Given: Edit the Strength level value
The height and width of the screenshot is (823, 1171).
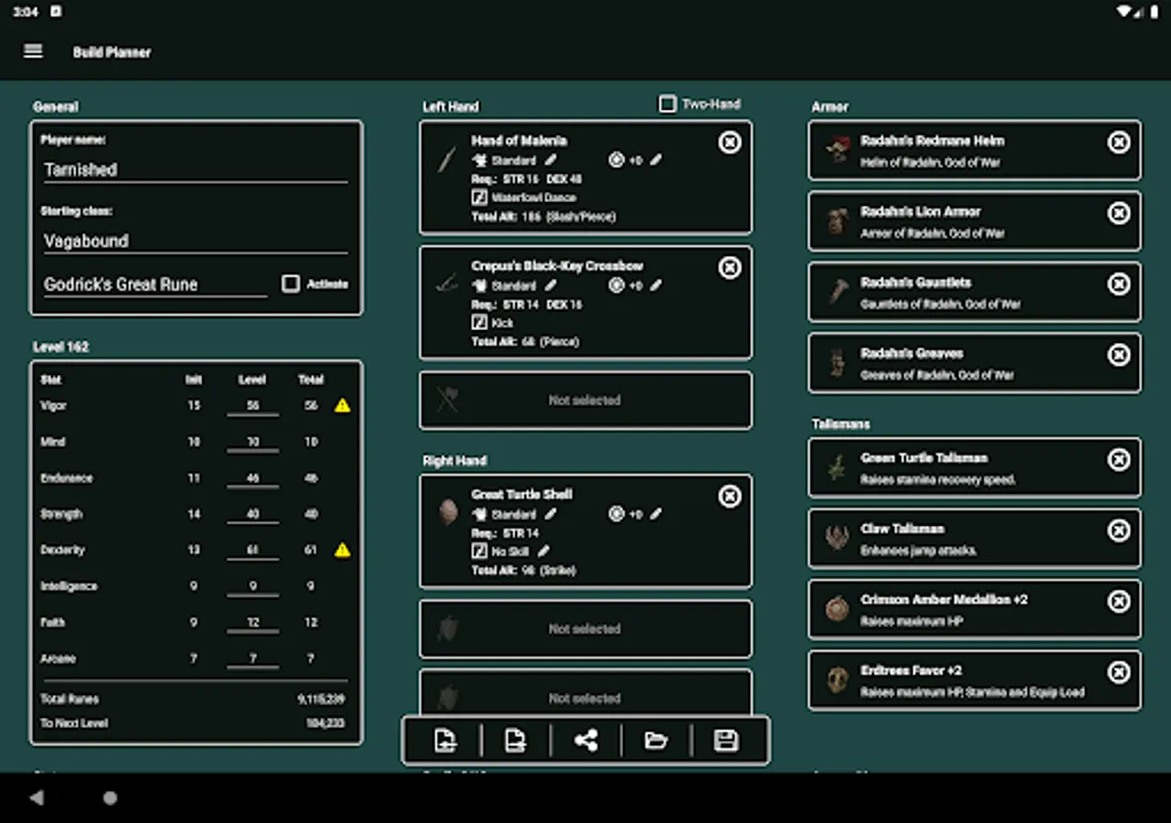Looking at the screenshot, I should tap(252, 514).
